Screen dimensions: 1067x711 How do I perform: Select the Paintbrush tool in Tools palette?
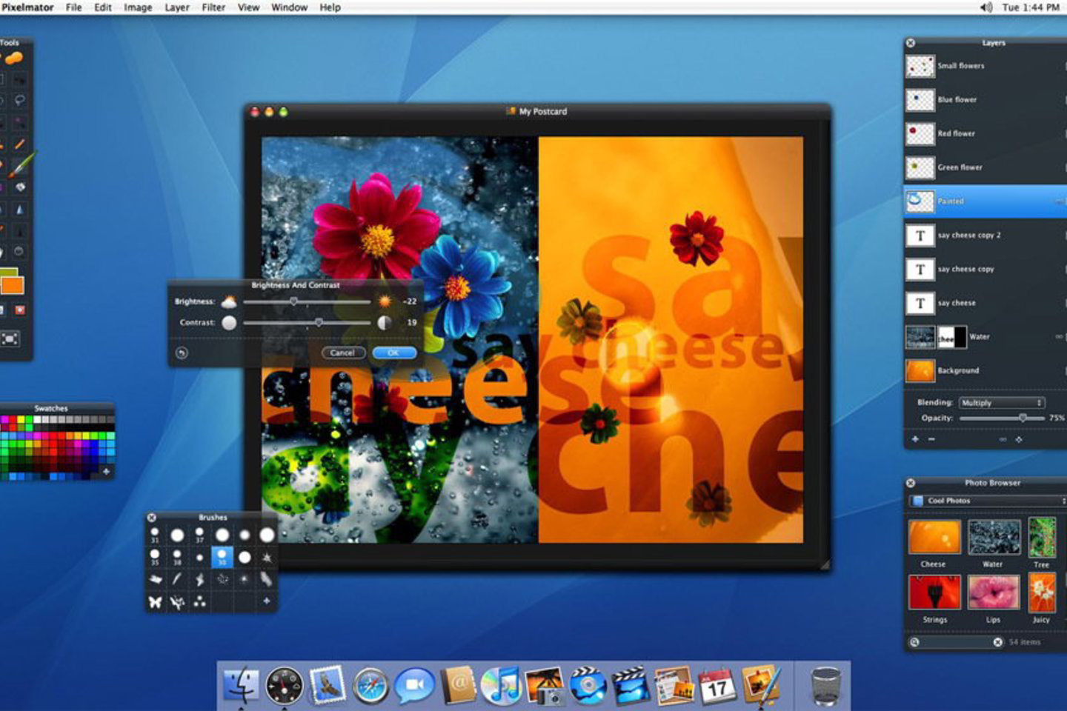(x=22, y=164)
